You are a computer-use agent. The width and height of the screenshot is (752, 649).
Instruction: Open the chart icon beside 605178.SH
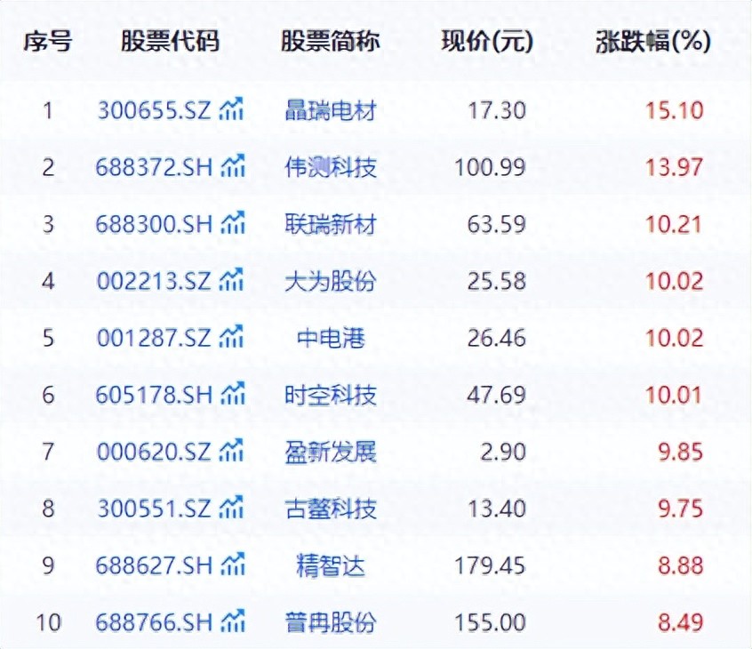click(x=233, y=395)
